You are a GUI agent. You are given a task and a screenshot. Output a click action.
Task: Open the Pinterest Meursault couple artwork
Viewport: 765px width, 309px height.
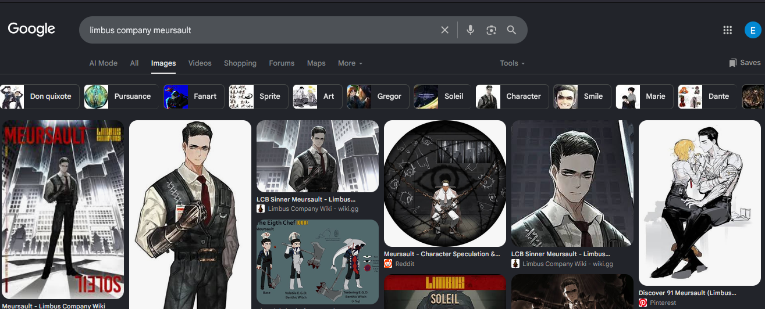(x=700, y=203)
